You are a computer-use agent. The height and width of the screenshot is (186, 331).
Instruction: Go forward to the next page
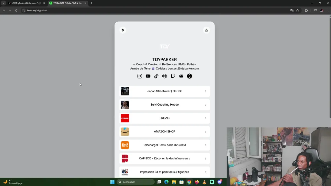[x=10, y=10]
